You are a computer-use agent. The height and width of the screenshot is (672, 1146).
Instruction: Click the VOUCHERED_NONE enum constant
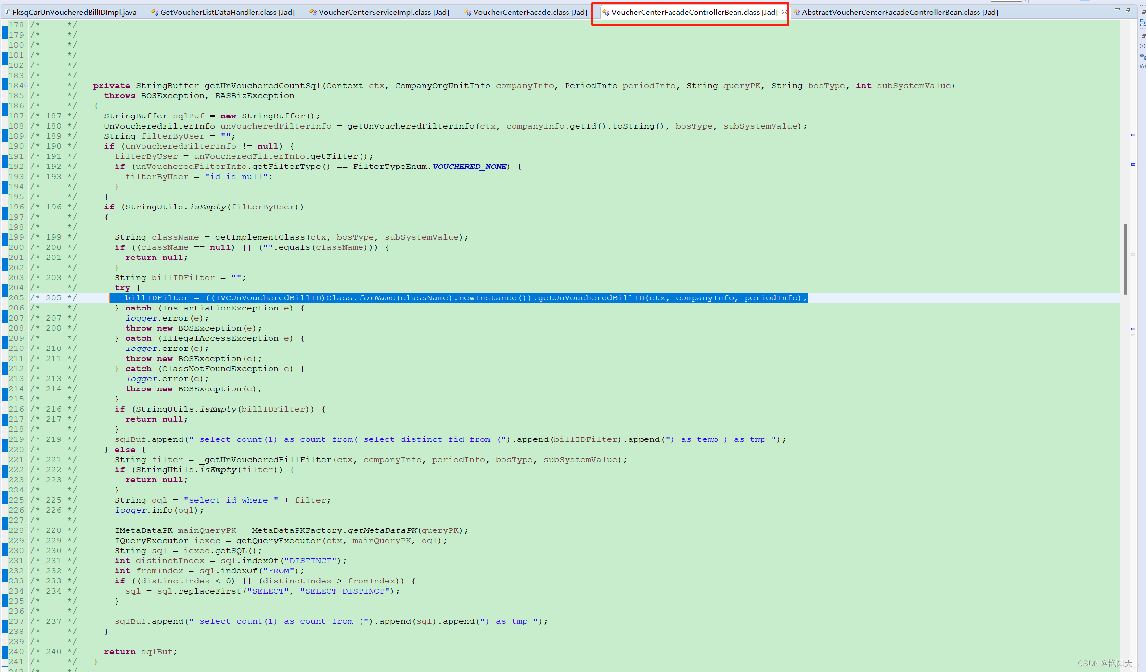pyautogui.click(x=469, y=167)
